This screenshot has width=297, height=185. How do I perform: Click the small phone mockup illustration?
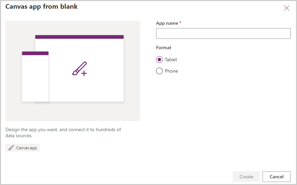[35, 79]
